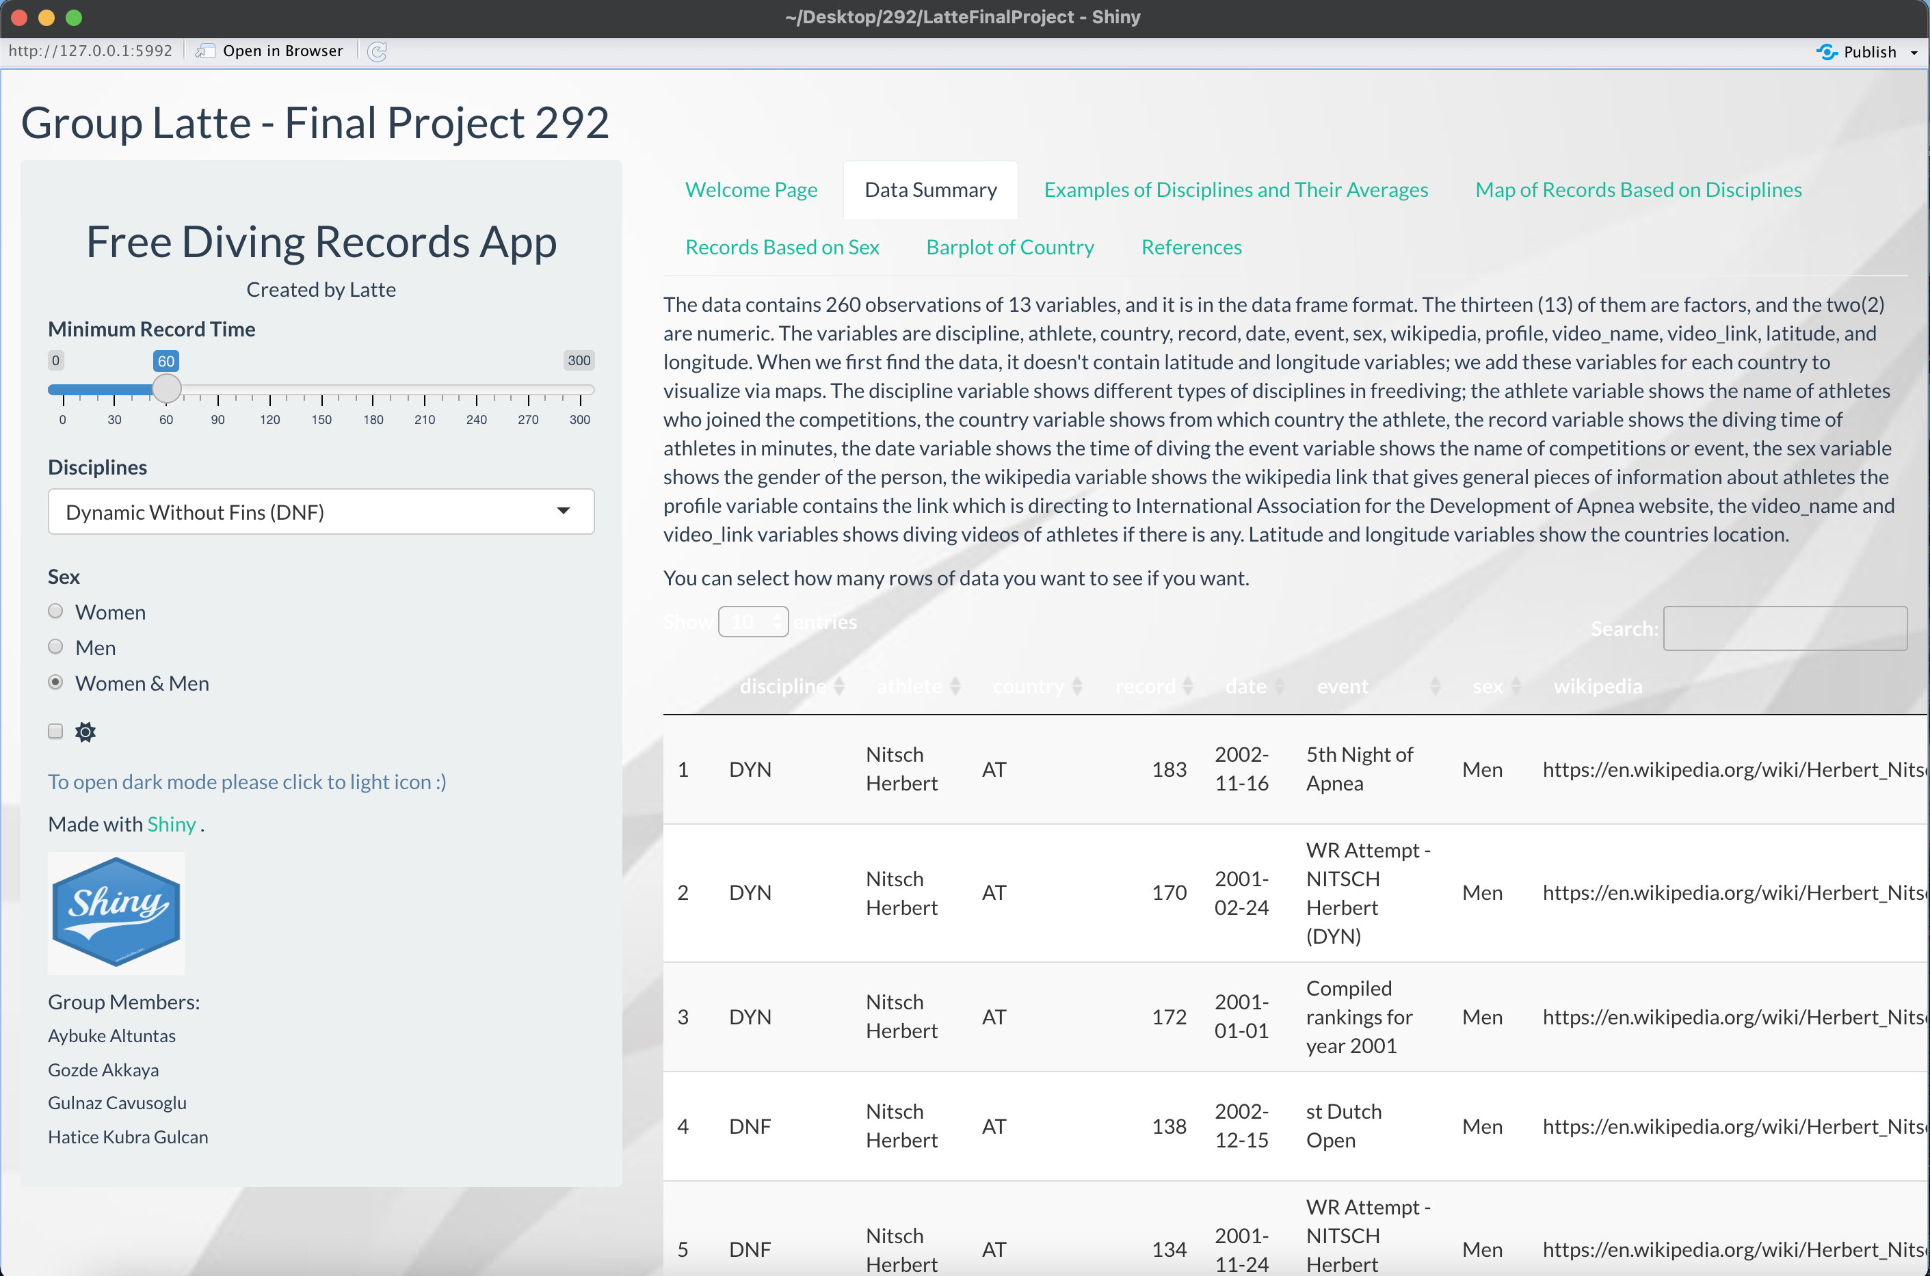Select the Women & Men radio button
This screenshot has height=1276, width=1930.
click(55, 682)
